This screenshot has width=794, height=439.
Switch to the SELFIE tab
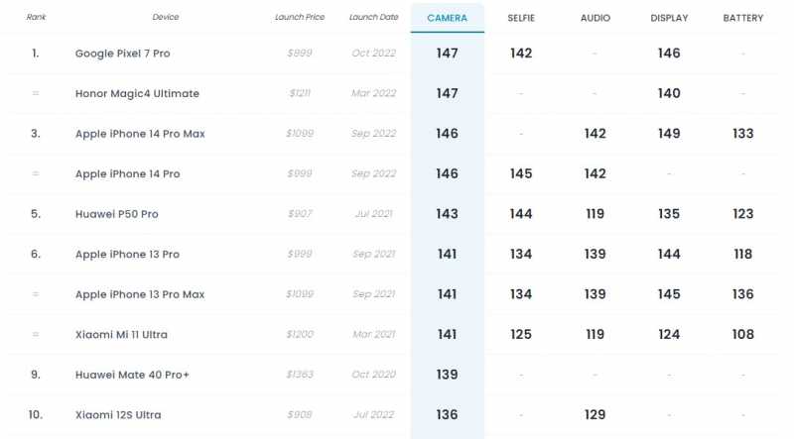(x=521, y=18)
